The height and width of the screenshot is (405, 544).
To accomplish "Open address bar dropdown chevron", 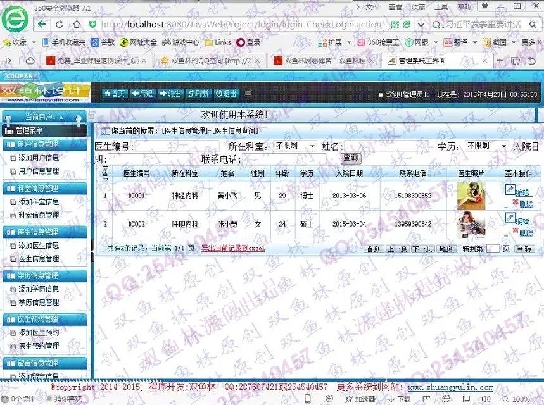I will click(421, 25).
